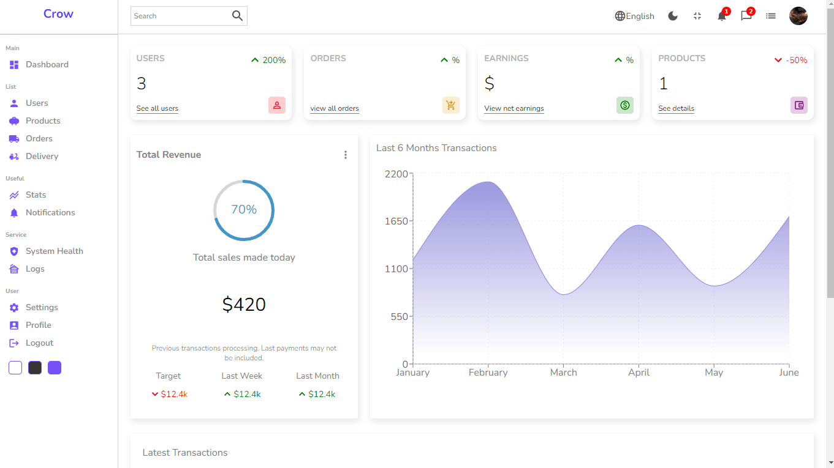Click the shopping cart icon in Orders card

[450, 105]
